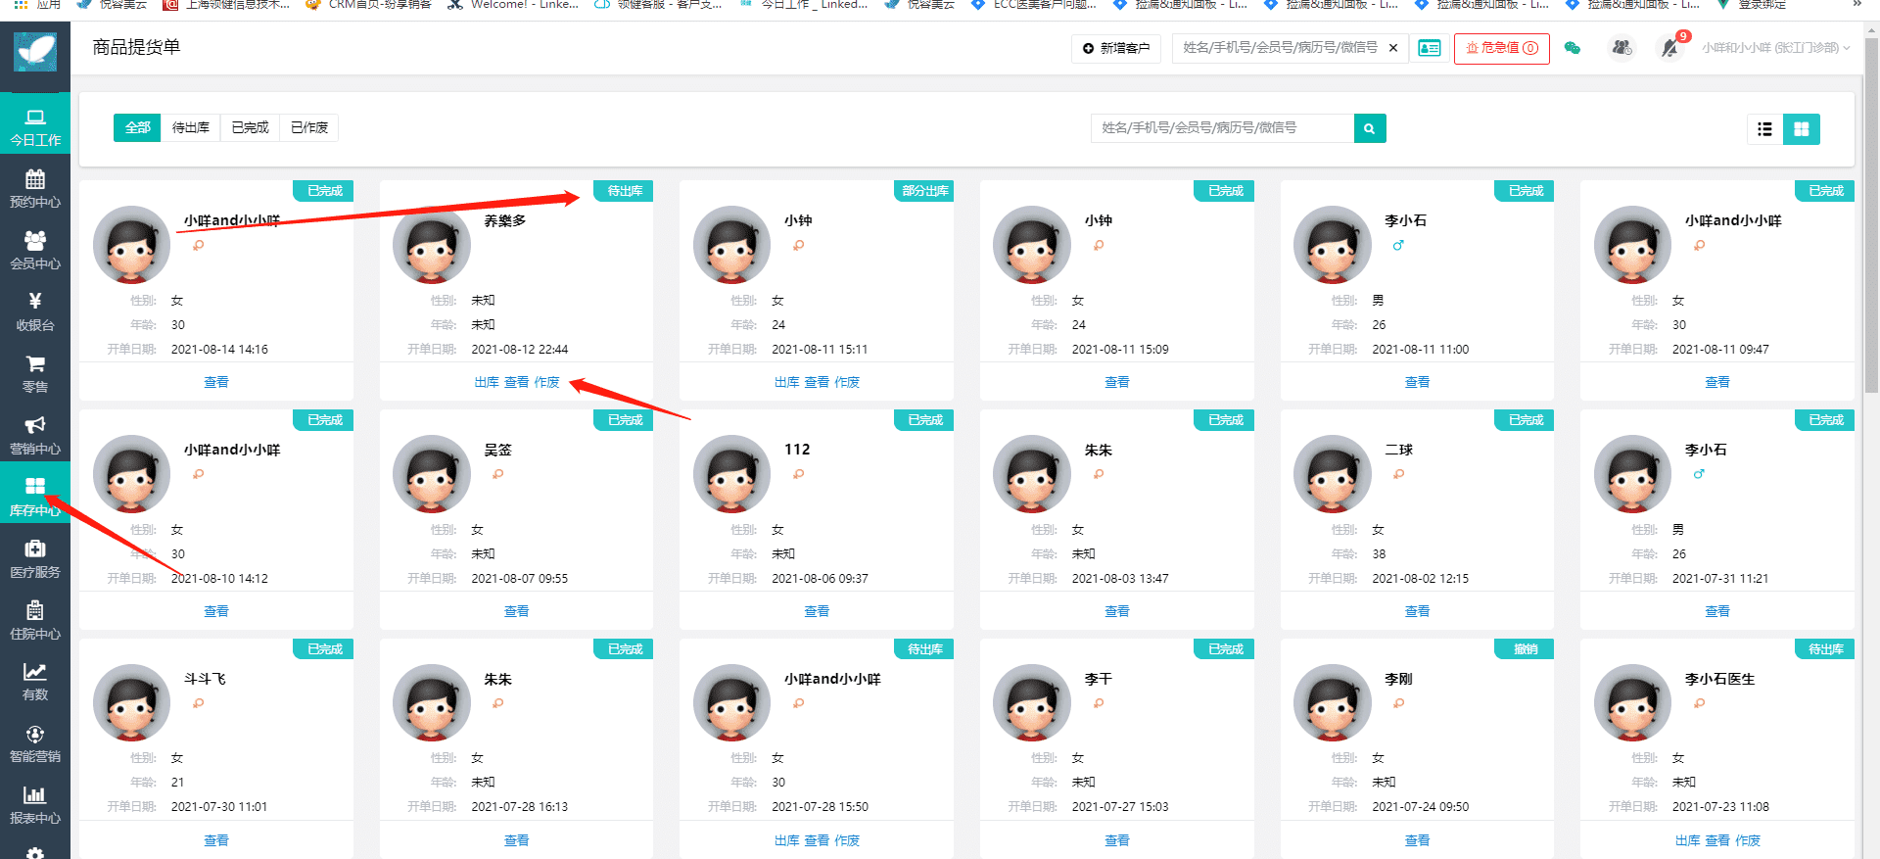Switch to list view layout
Image resolution: width=1880 pixels, height=859 pixels.
1764,129
